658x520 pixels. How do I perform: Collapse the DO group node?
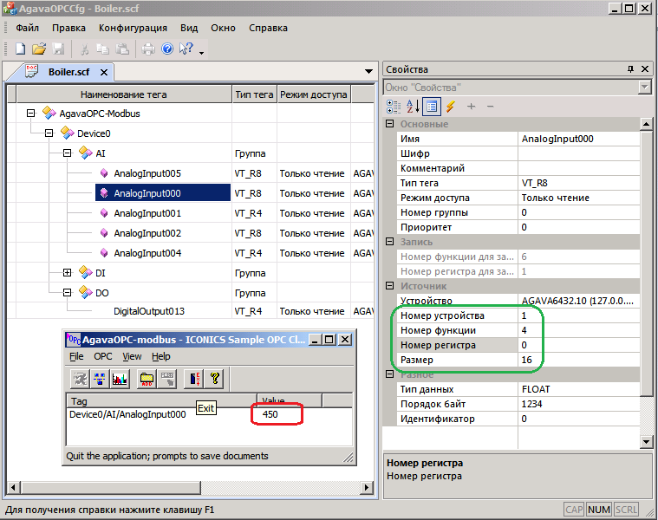pos(67,292)
